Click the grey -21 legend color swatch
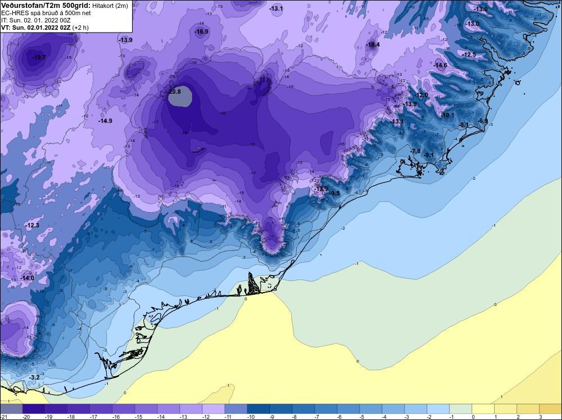 coord(11,409)
